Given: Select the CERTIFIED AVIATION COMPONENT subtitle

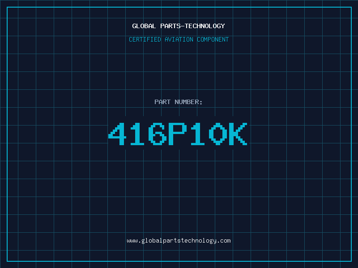Looking at the screenshot, I should click(x=179, y=39).
